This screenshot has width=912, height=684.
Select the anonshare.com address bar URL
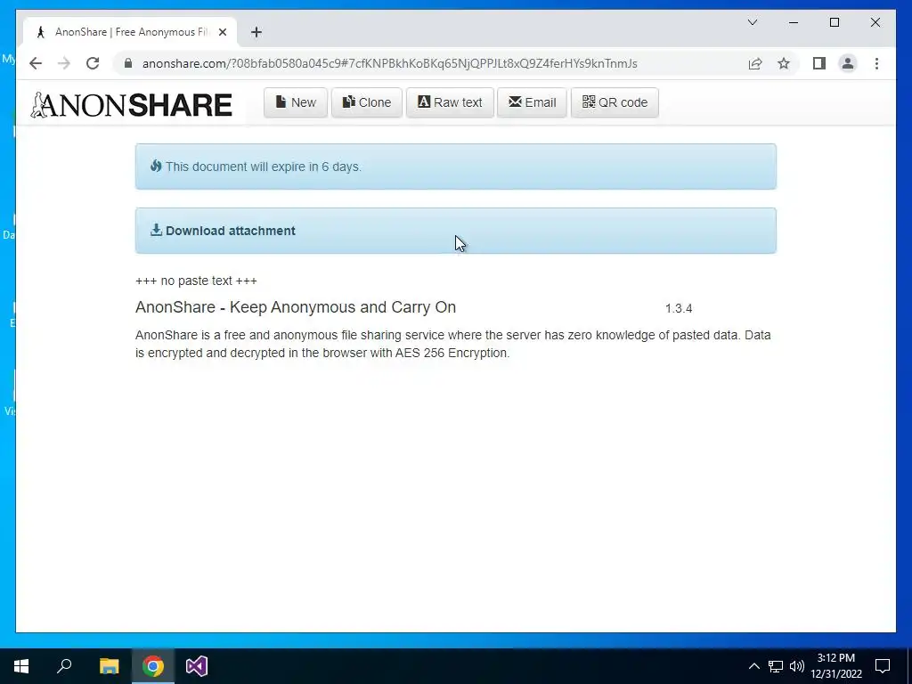[x=390, y=63]
